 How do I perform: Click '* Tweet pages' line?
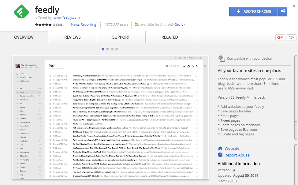229,120
